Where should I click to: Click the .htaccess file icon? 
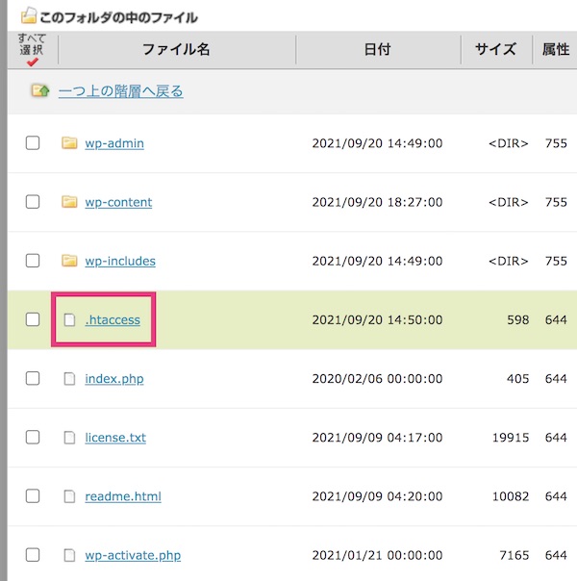(x=69, y=319)
